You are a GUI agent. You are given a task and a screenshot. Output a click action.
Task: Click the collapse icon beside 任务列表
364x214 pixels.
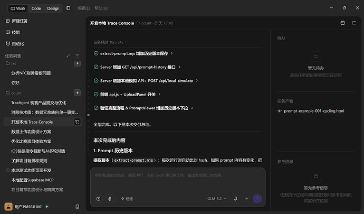(x=68, y=56)
